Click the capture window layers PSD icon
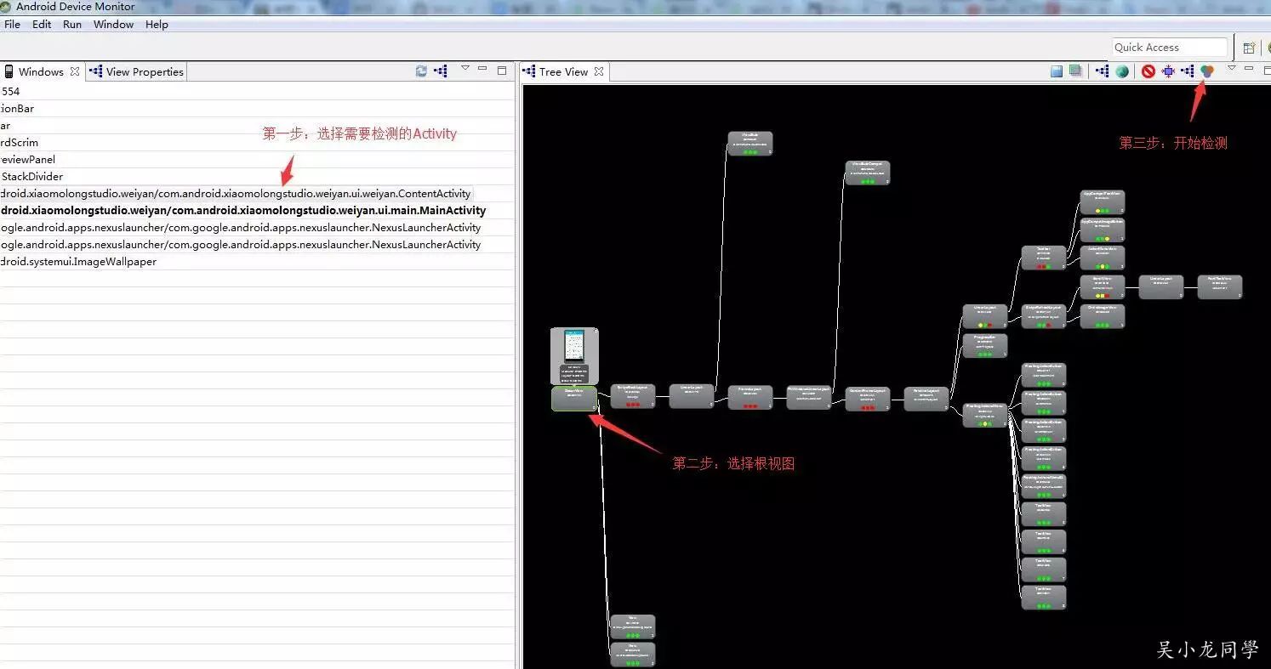The width and height of the screenshot is (1271, 669). (x=1075, y=71)
